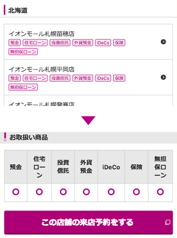Viewport: 177px width, 238px height.
Task: Click 無担保ローン tag for 平岡店
Action: click(23, 87)
